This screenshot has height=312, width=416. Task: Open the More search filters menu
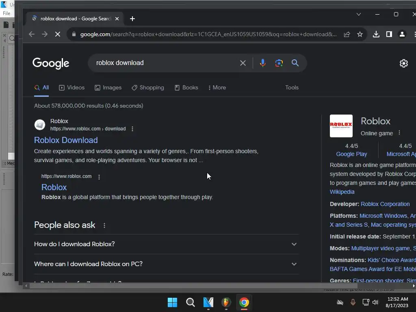[217, 88]
